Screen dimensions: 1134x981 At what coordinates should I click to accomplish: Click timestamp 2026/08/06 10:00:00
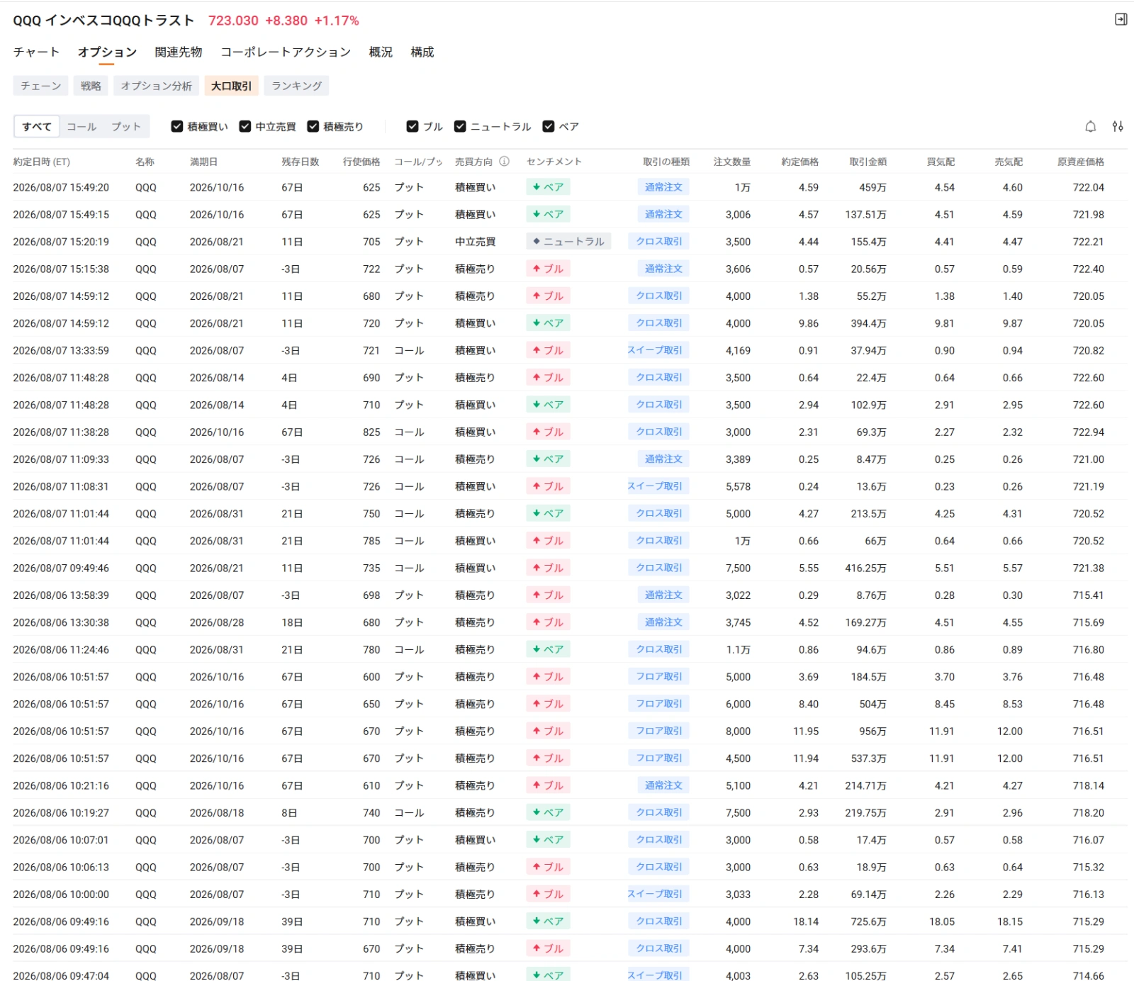point(61,895)
